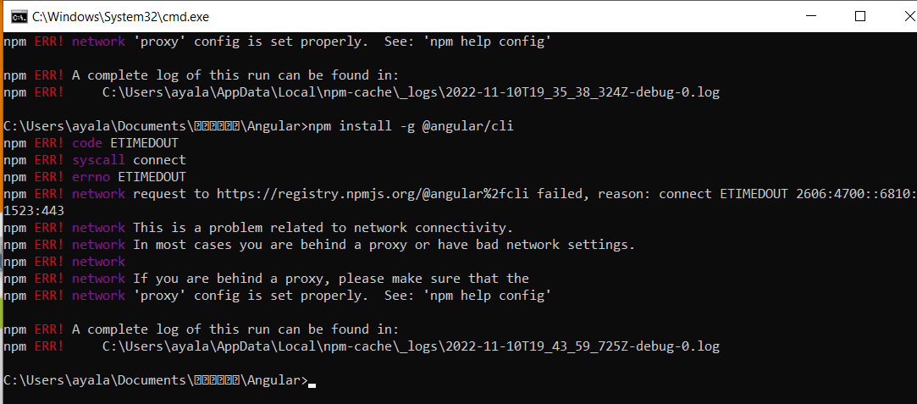Click the second 'A complete log of this run' line
917x404 pixels.
click(243, 329)
